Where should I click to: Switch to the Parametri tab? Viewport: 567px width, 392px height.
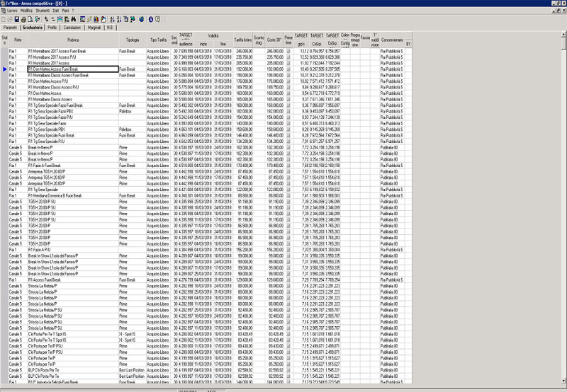11,27
